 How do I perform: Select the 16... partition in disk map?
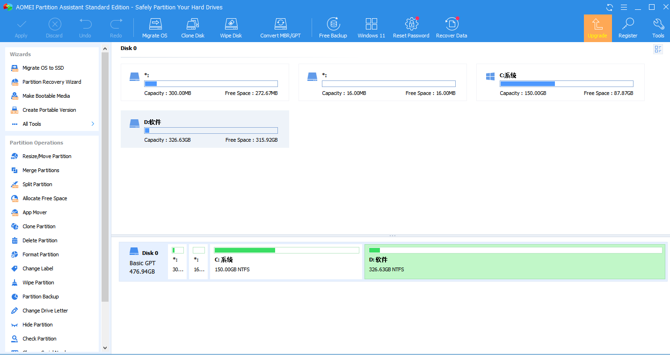coord(199,262)
